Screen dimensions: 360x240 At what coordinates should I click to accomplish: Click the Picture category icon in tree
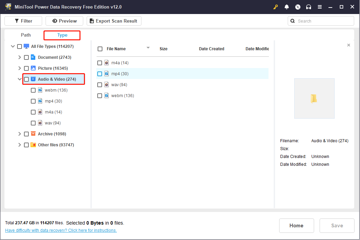click(x=33, y=68)
